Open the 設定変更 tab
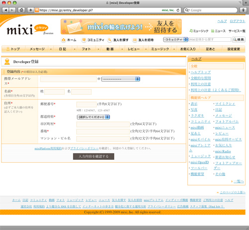This screenshot has height=230, width=249. (234, 49)
